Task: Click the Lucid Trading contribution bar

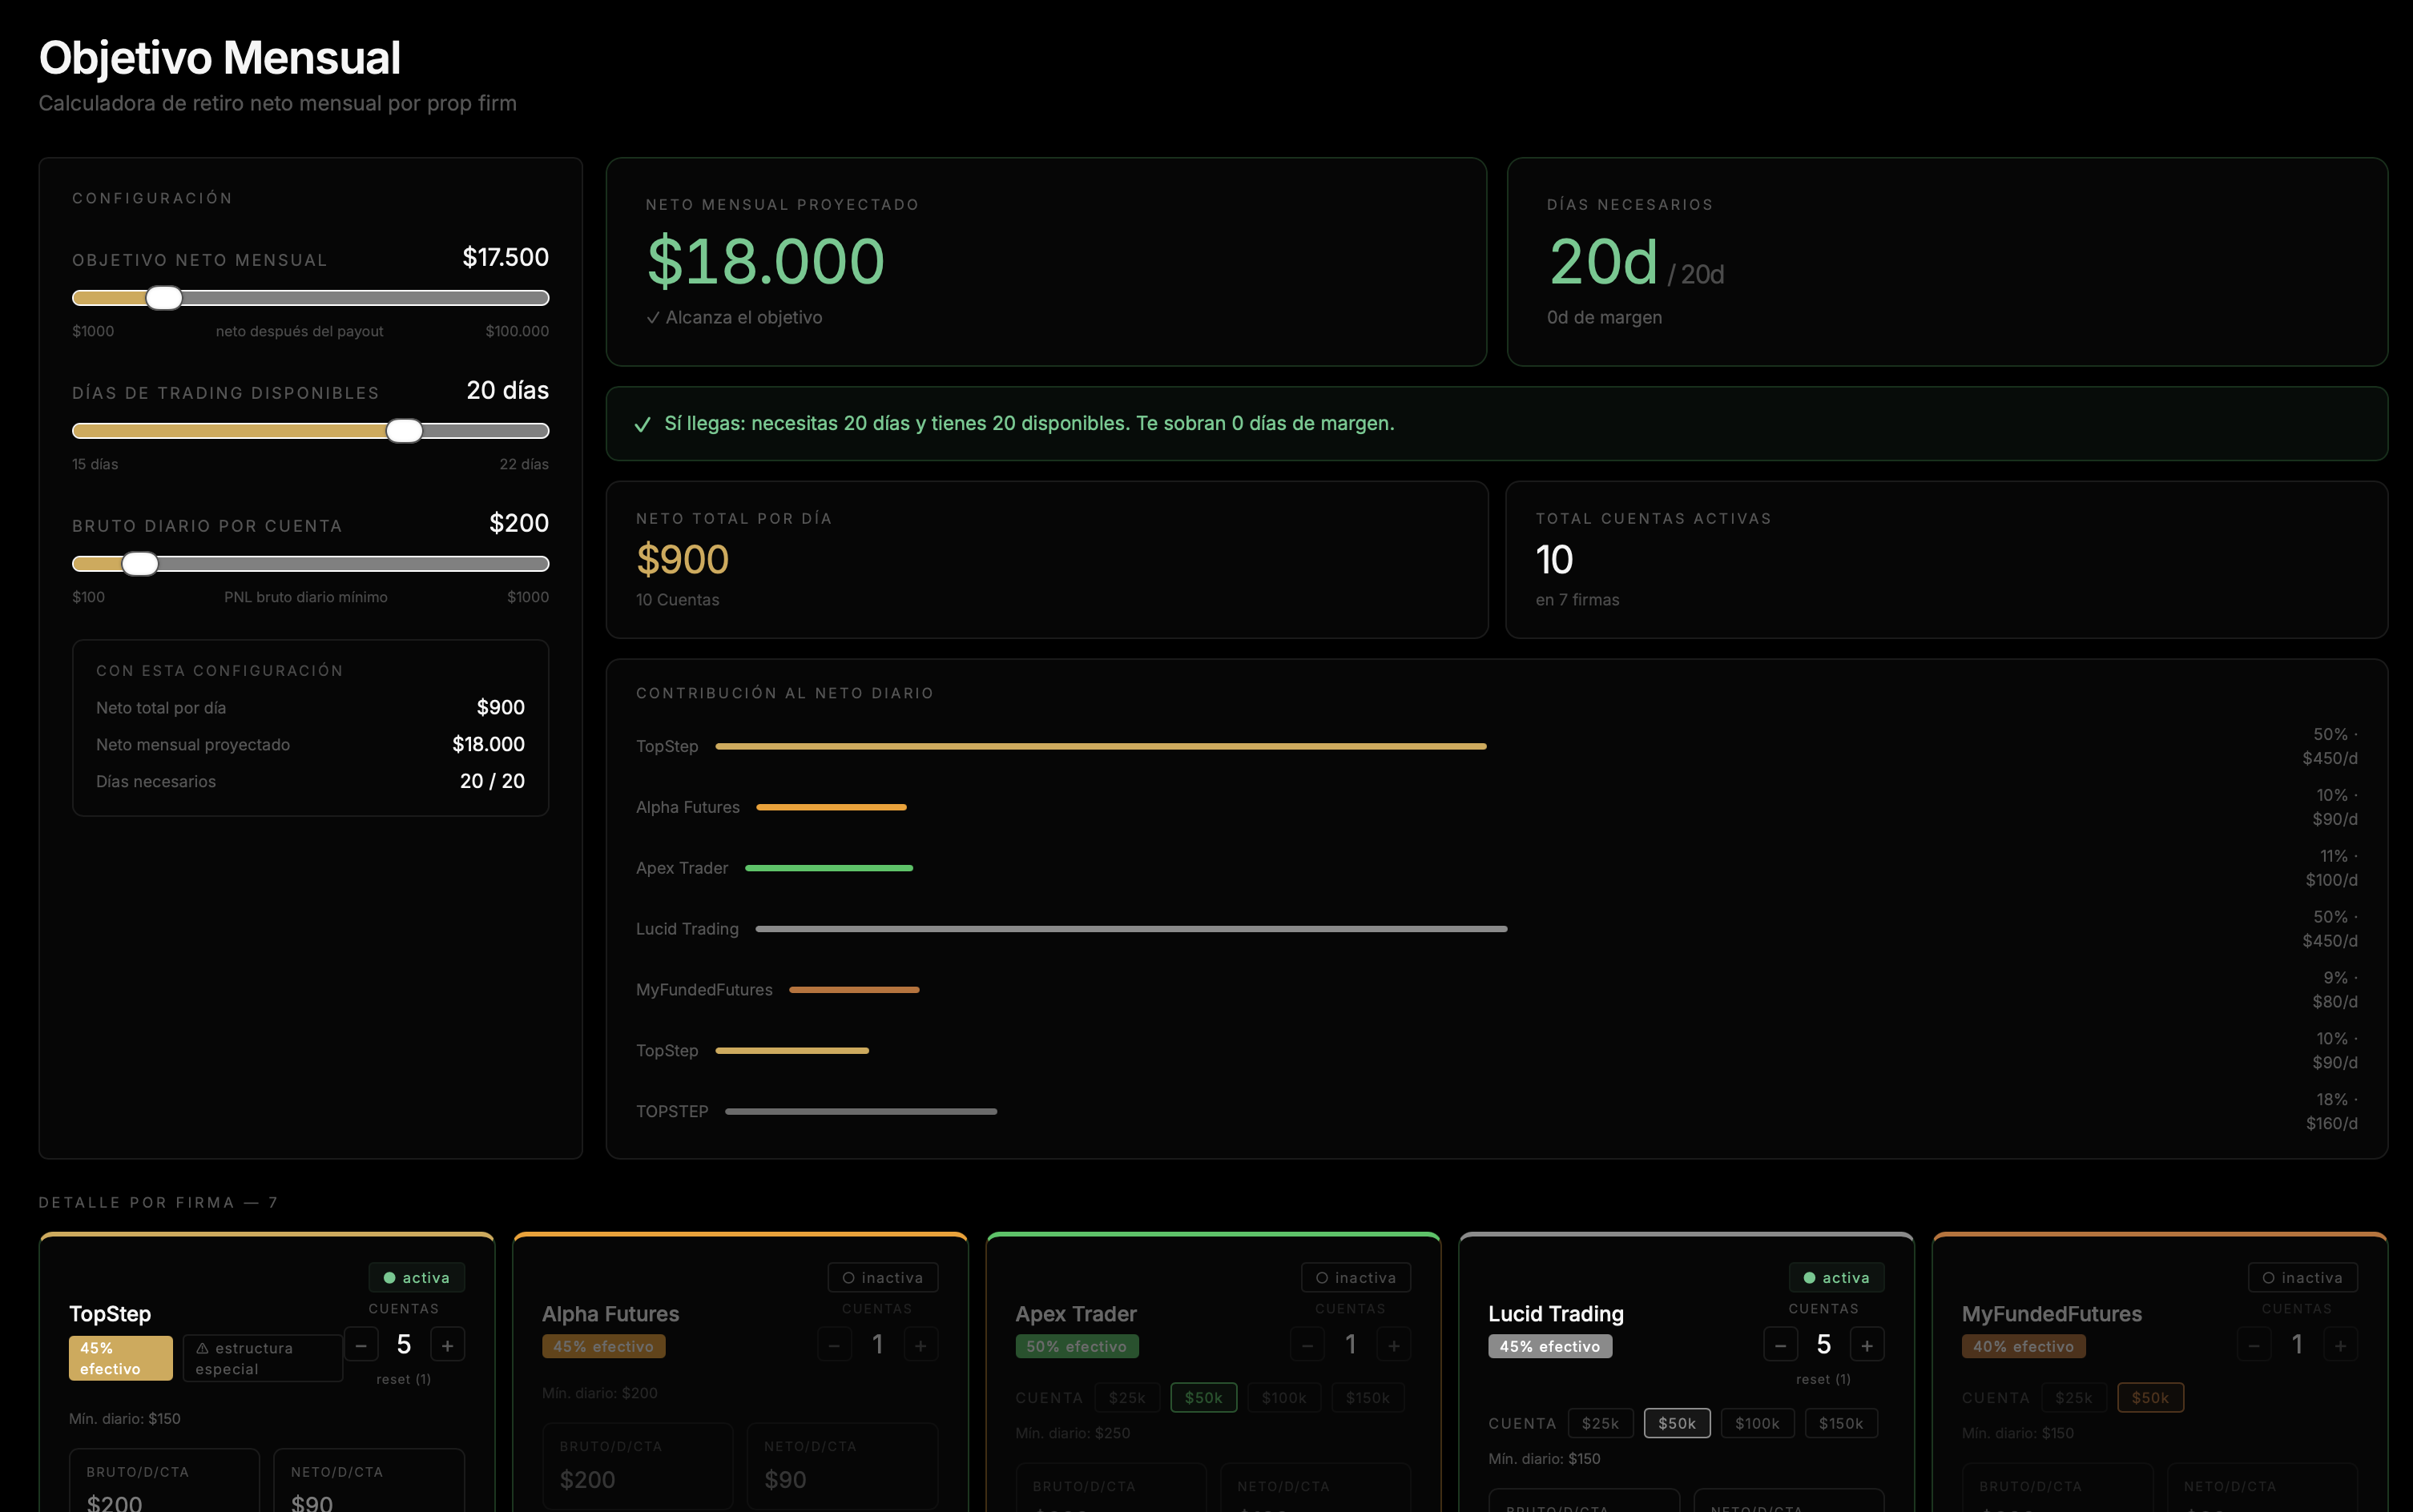Action: (x=1130, y=929)
